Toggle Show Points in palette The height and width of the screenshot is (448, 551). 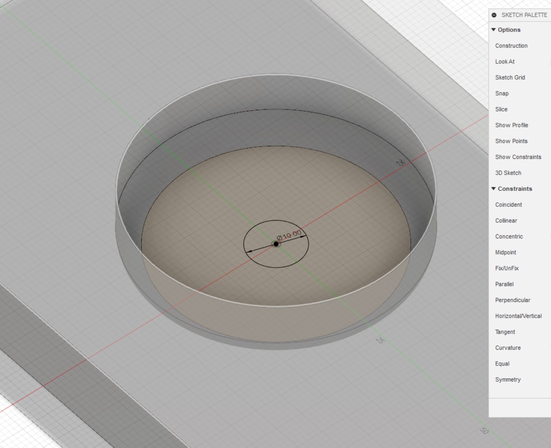pyautogui.click(x=511, y=141)
